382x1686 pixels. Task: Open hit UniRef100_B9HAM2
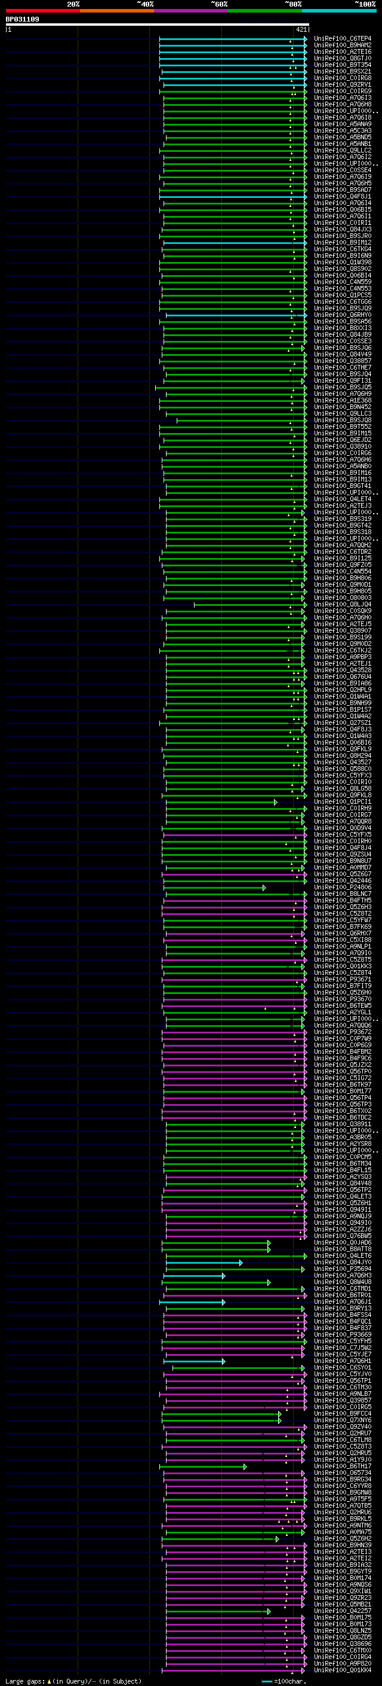pyautogui.click(x=342, y=45)
